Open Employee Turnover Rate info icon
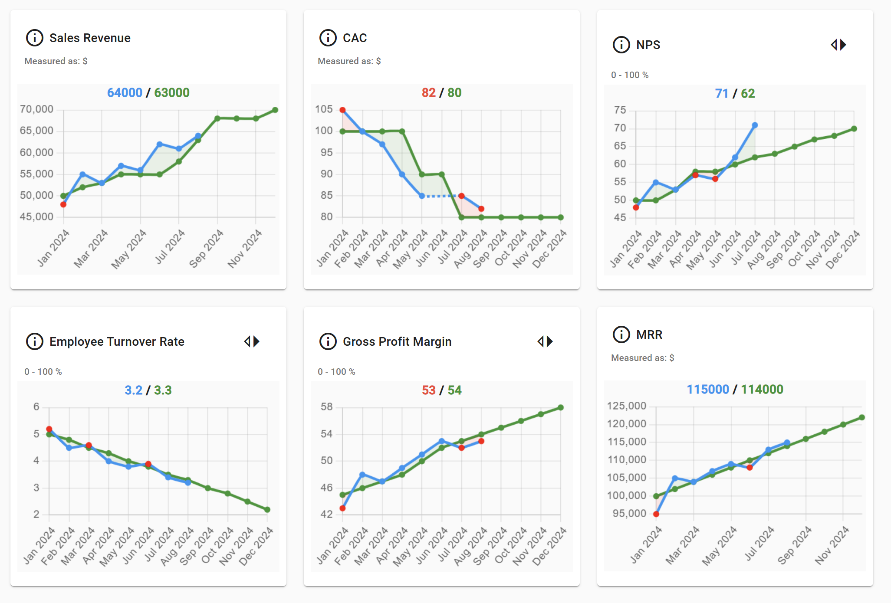The image size is (891, 603). pos(35,341)
